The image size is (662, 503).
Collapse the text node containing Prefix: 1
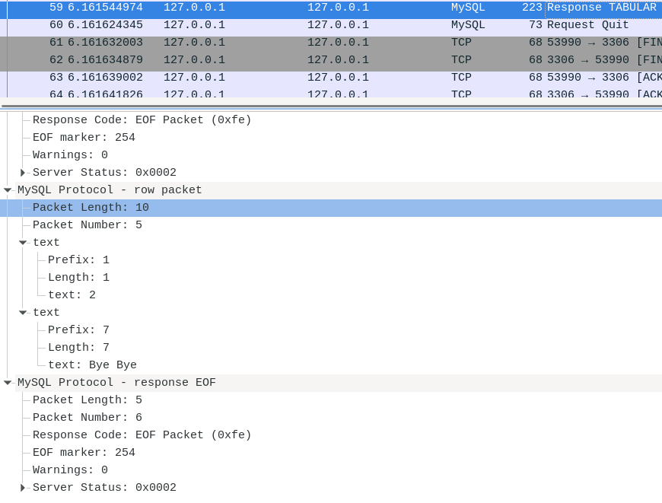click(x=23, y=243)
